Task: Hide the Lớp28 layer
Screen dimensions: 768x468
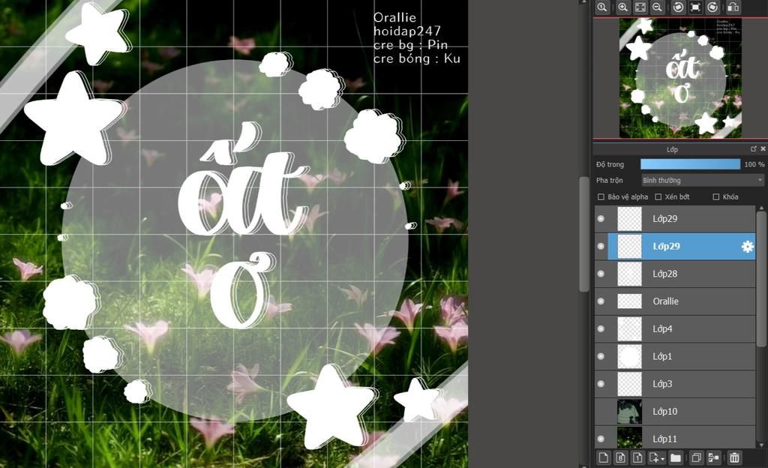Action: (x=601, y=274)
